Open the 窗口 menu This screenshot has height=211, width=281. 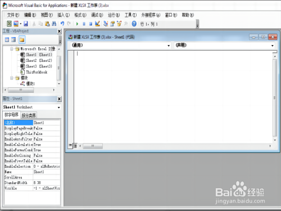[171, 15]
